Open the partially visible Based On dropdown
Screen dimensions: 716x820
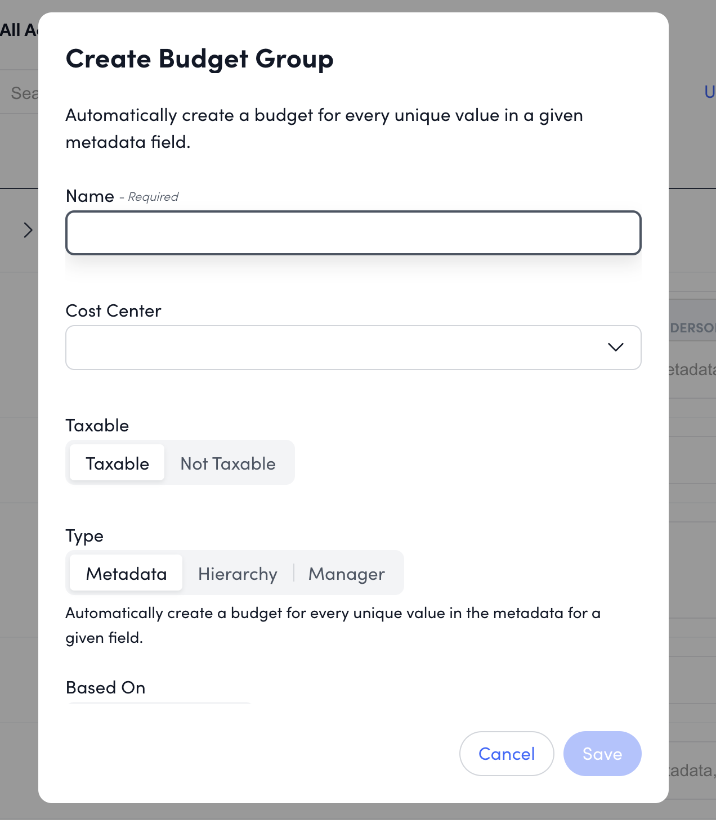pos(159,704)
